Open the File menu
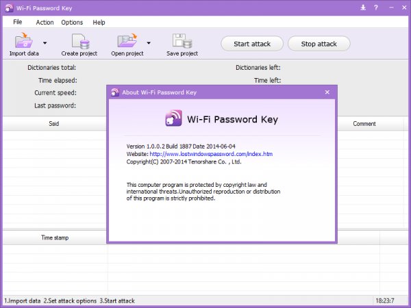The width and height of the screenshot is (411, 308). tap(18, 22)
